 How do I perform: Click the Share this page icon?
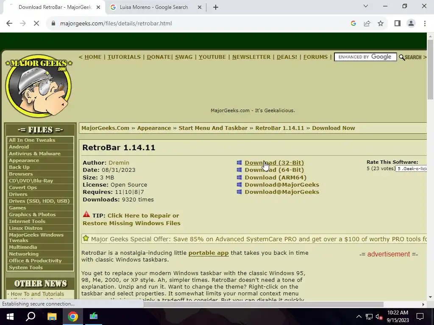click(367, 24)
